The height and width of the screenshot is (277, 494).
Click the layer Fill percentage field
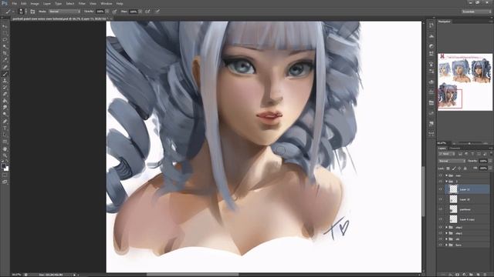click(x=483, y=169)
